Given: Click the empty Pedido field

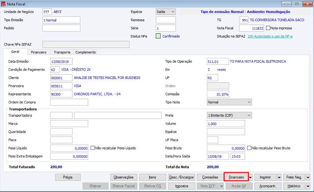Looking at the screenshot, I should (x=61, y=28).
